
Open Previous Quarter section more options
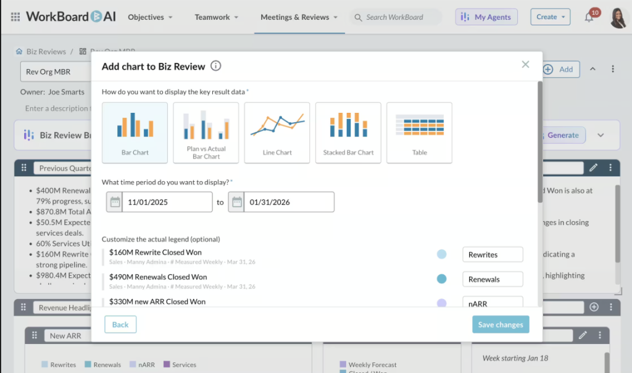[x=610, y=168]
